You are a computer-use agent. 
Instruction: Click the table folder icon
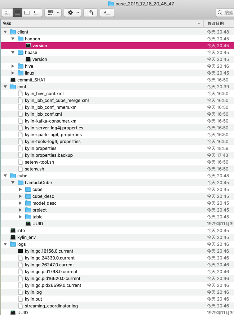point(28,217)
